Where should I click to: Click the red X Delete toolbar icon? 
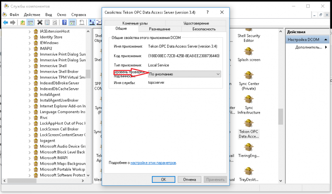(40, 22)
